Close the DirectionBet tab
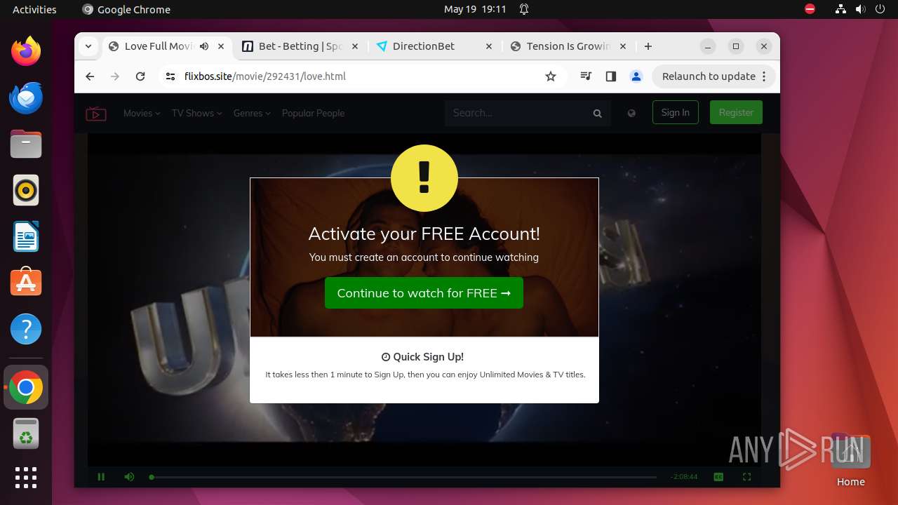Screen dimensions: 898x505 pyautogui.click(x=489, y=46)
